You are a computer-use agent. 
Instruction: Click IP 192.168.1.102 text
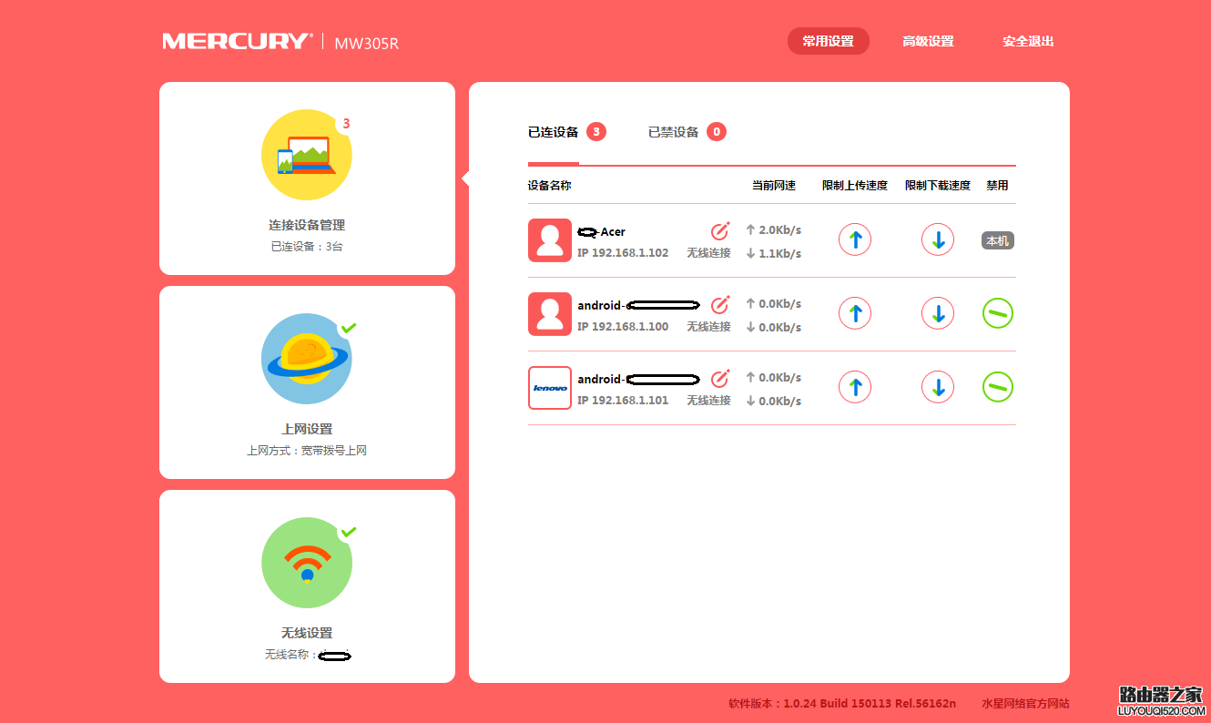tap(623, 252)
